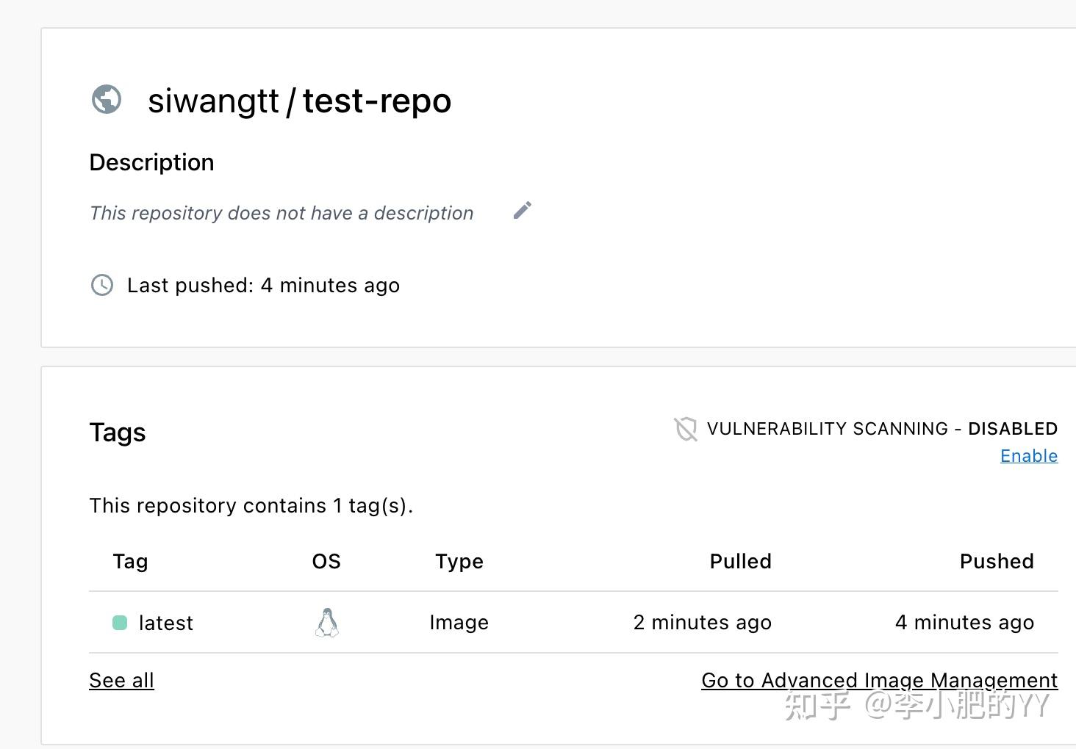
Task: Click the Pushed column header
Action: pyautogui.click(x=997, y=562)
